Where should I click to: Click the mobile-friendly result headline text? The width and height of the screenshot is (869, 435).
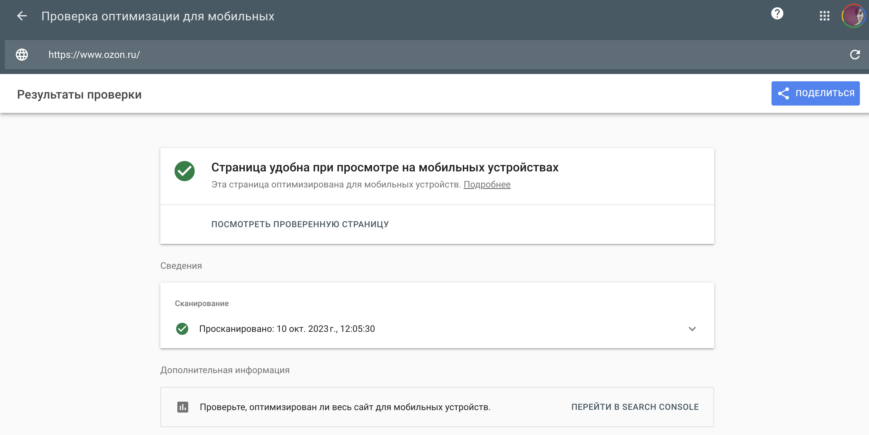coord(385,167)
